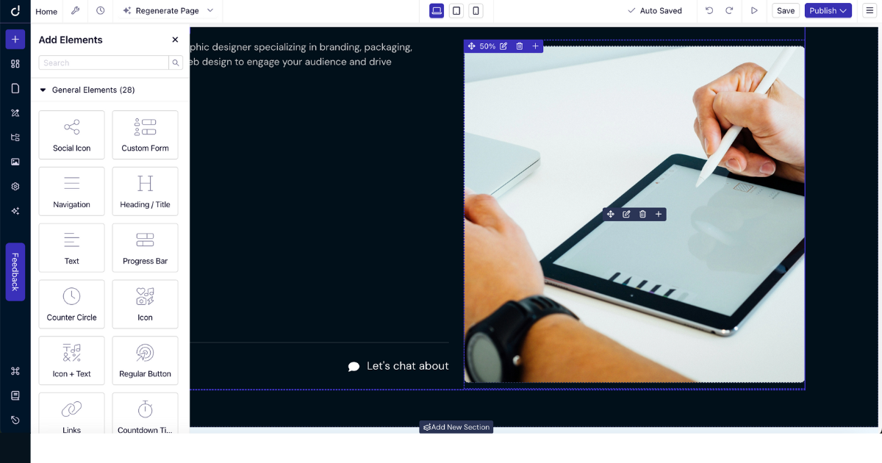Select the Custom Form element
The width and height of the screenshot is (882, 463).
145,134
